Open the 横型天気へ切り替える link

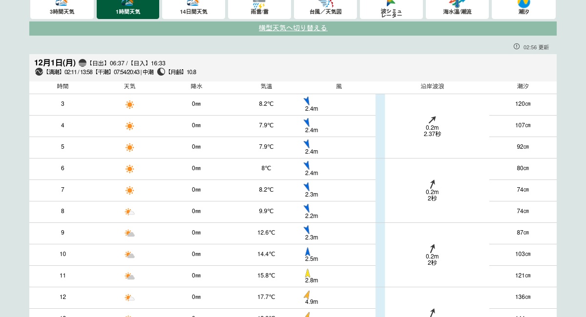(x=293, y=28)
